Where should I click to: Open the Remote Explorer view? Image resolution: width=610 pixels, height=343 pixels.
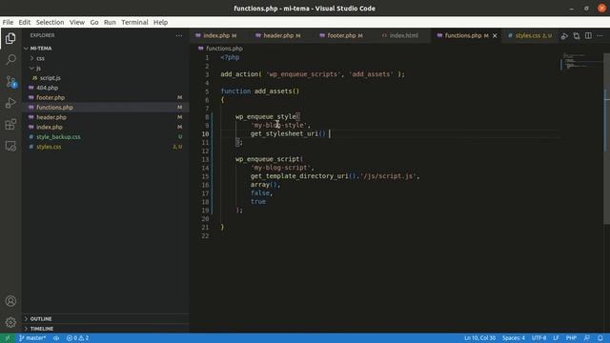[x=10, y=146]
